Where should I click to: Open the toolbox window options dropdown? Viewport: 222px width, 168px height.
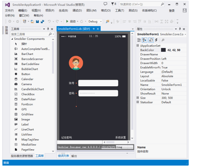click(44, 29)
